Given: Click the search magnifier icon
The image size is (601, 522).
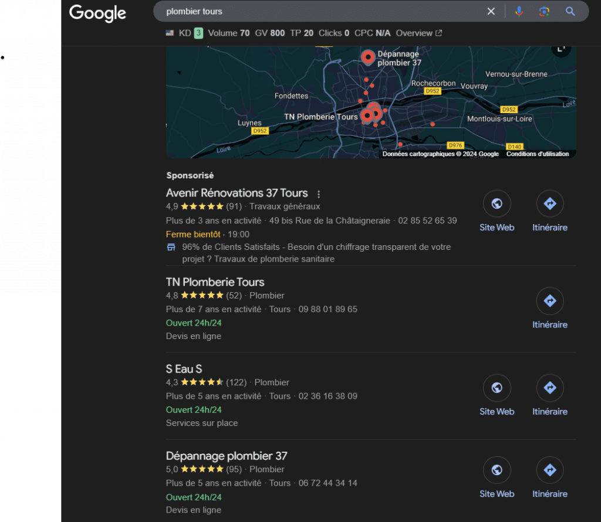Looking at the screenshot, I should tap(570, 11).
